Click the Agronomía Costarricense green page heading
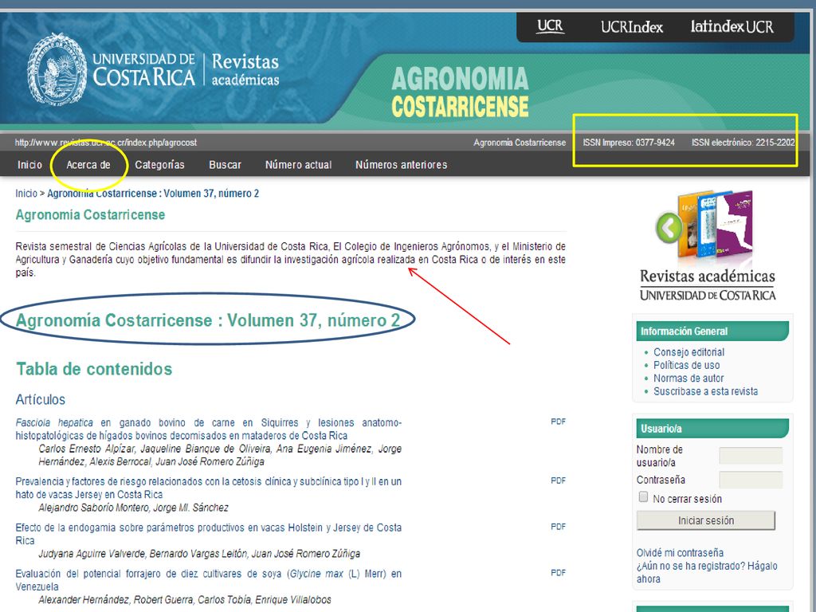 pyautogui.click(x=90, y=215)
